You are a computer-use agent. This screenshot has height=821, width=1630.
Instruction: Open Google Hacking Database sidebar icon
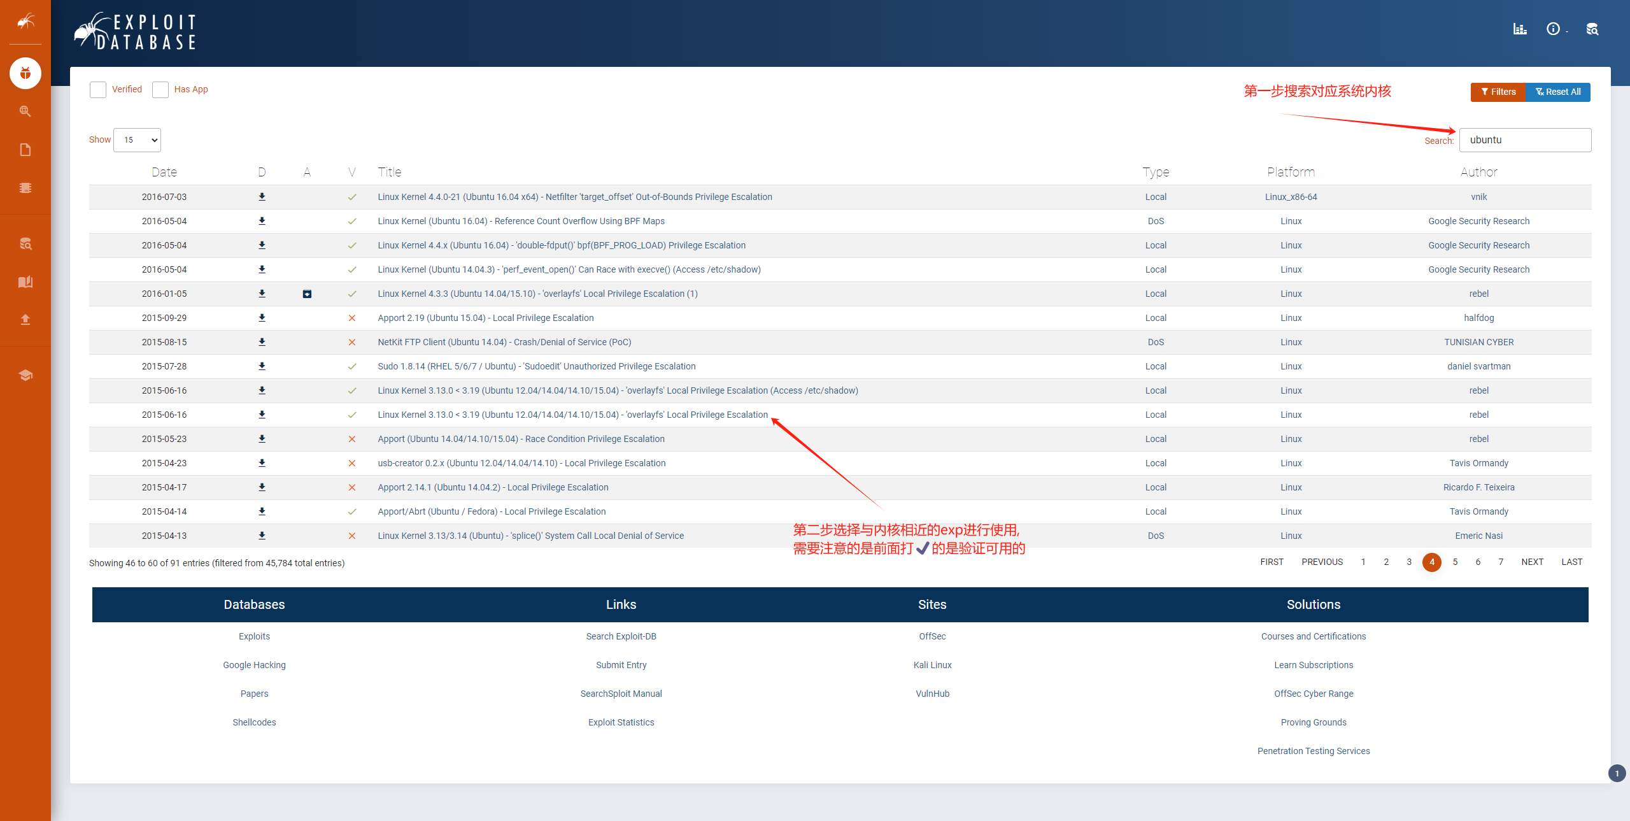25,111
